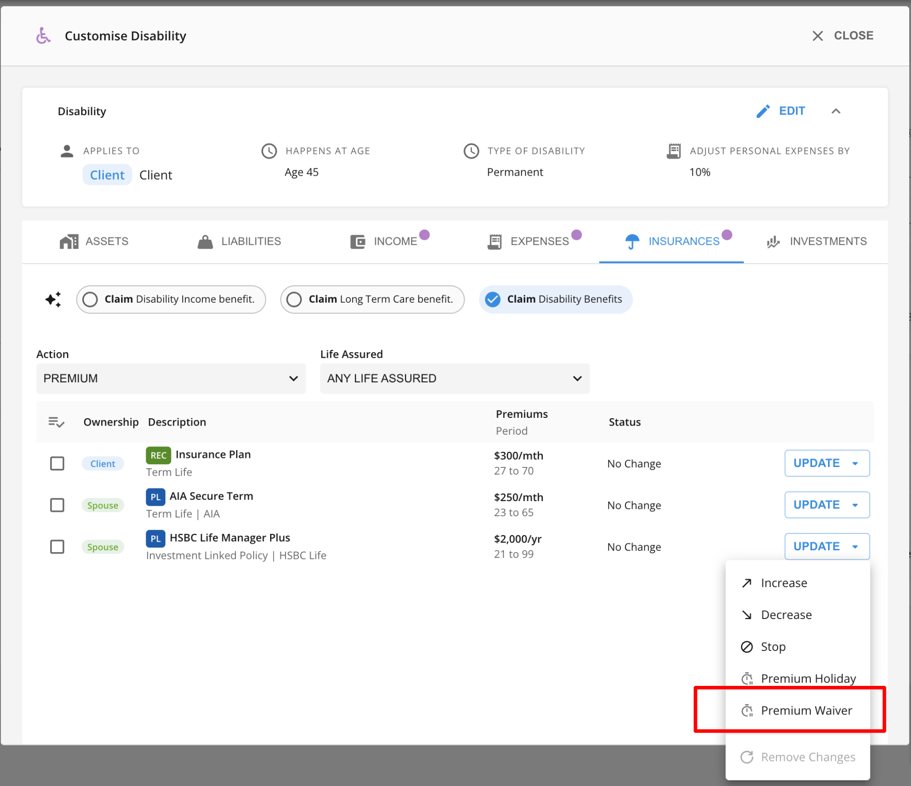Click the PL badge on HSBC Life Manager Plus
This screenshot has height=786, width=911.
point(155,538)
